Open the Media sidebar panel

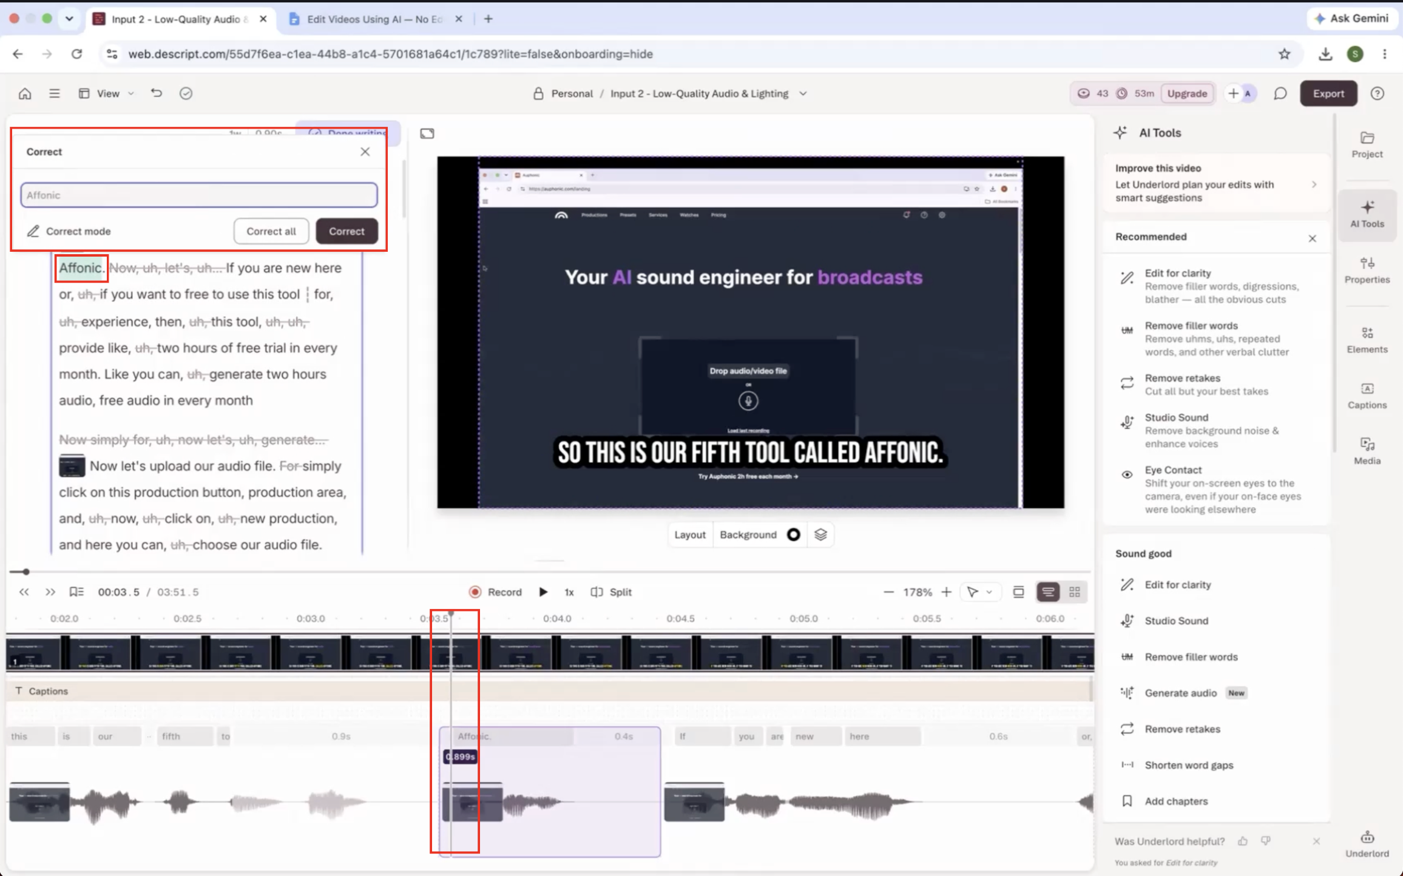point(1367,451)
